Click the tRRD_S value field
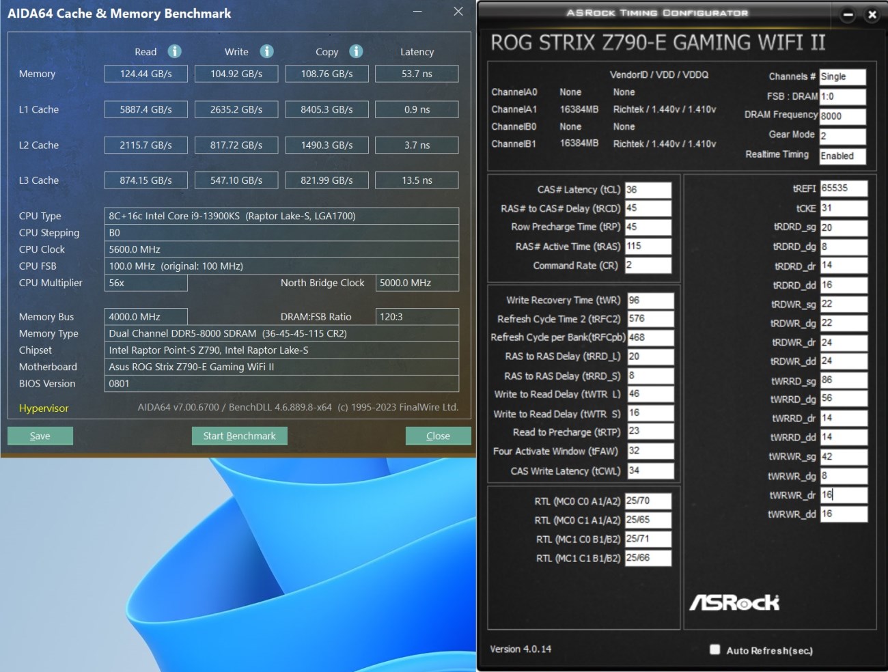 650,376
